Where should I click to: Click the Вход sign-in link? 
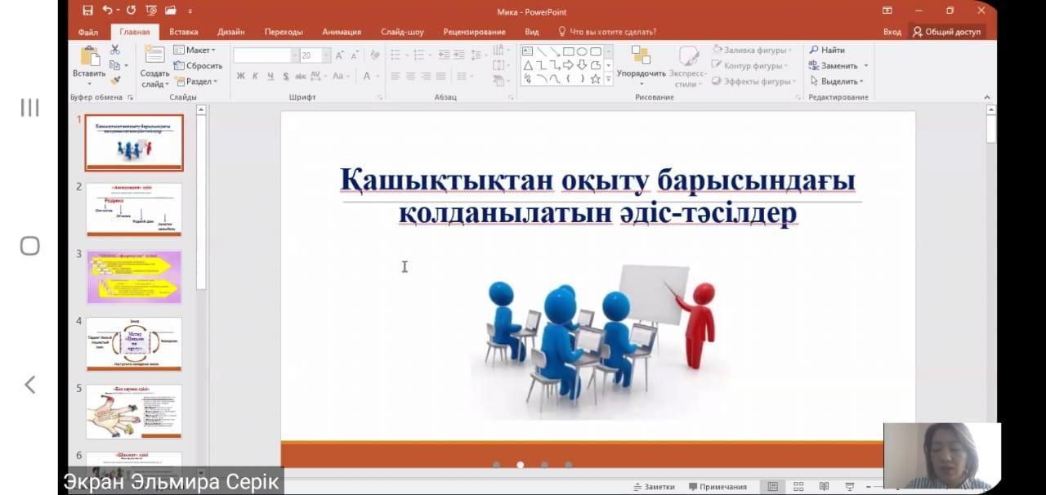click(x=892, y=32)
